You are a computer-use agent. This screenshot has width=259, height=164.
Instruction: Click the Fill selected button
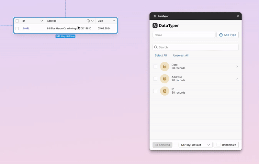163,145
